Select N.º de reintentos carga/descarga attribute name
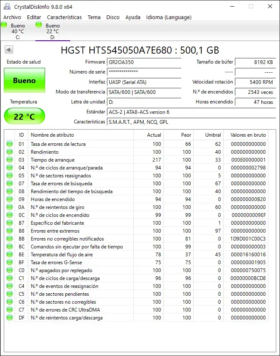This screenshot has width=280, height=356. 66,318
